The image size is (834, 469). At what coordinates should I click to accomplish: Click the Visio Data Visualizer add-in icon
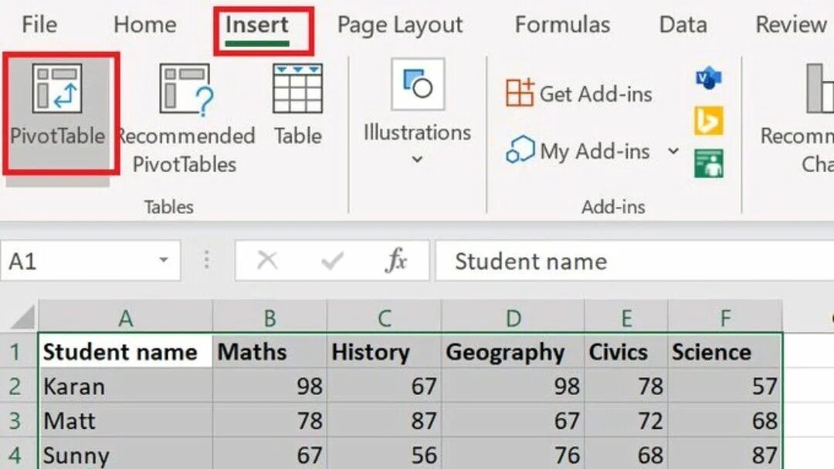click(708, 79)
